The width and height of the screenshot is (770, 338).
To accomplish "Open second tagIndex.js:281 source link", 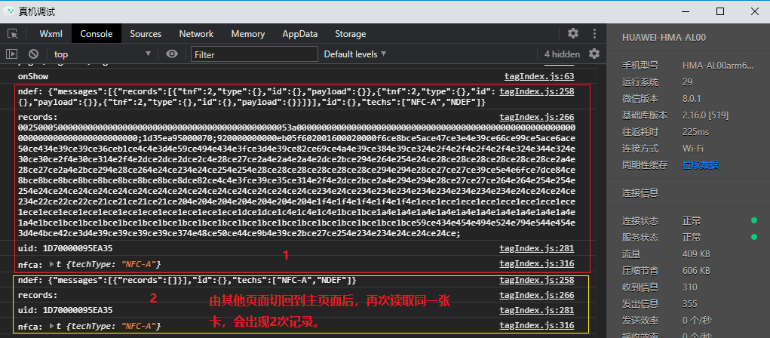I will (x=537, y=311).
